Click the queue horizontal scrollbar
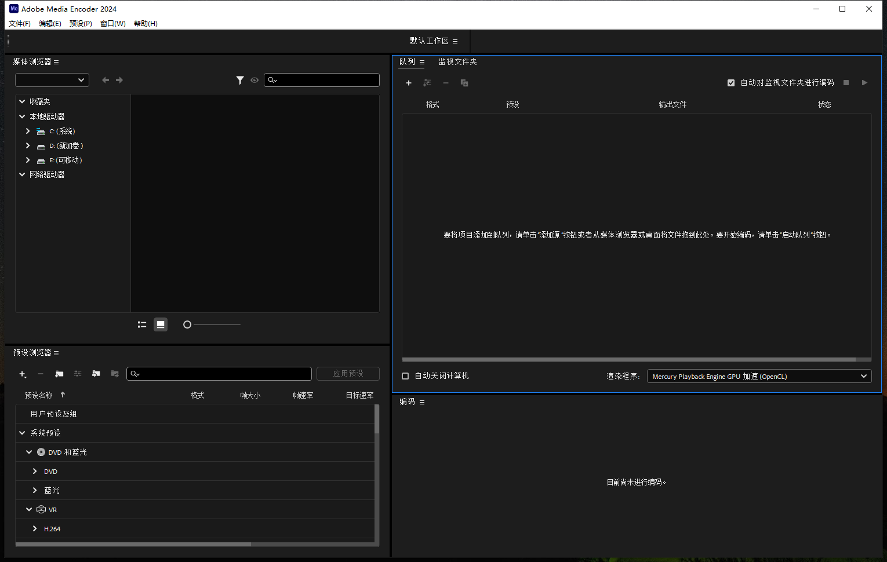Image resolution: width=887 pixels, height=562 pixels. [629, 360]
